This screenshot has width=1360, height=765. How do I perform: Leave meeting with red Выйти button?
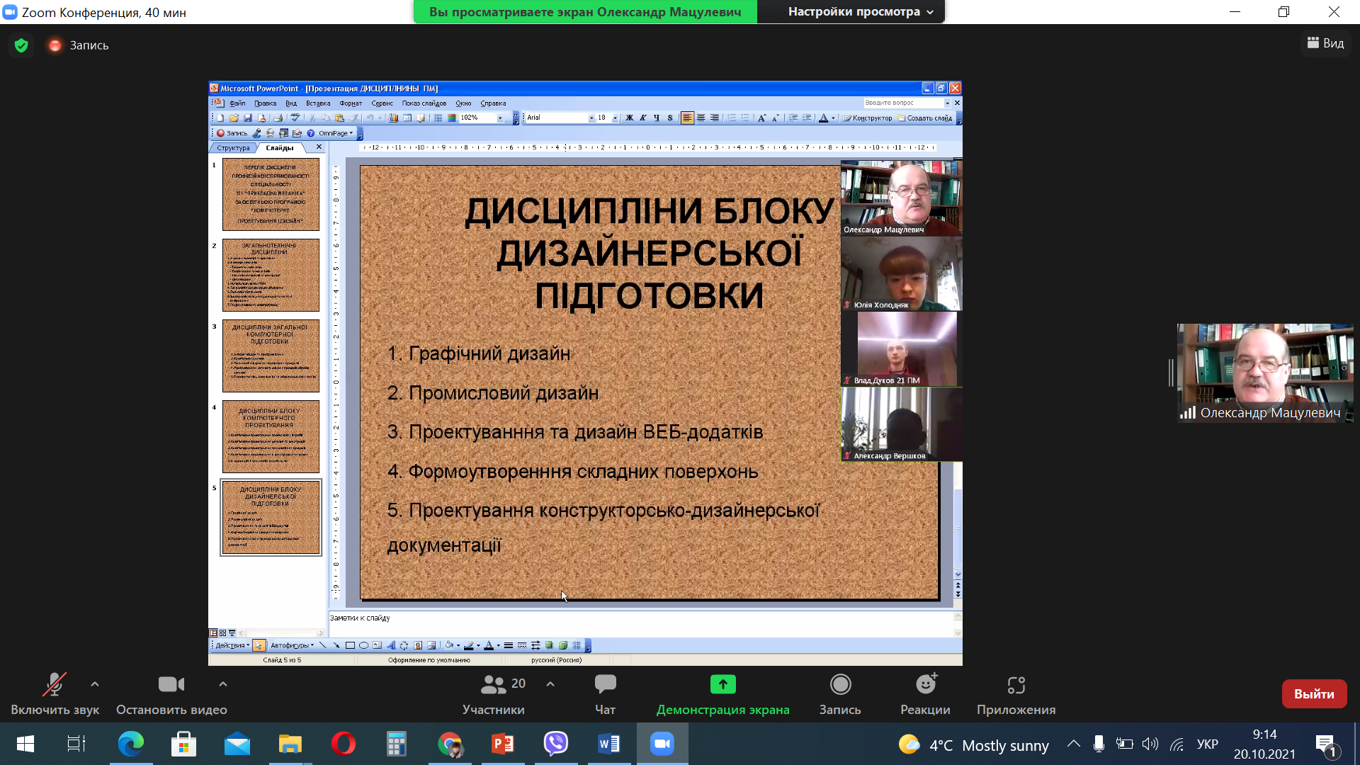1314,694
